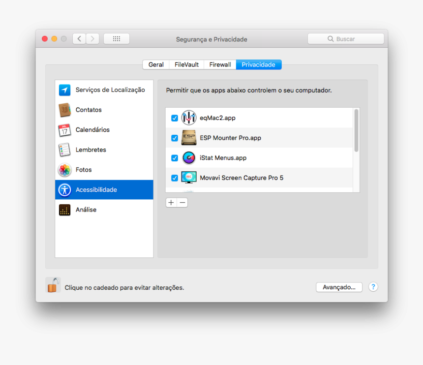Screen dimensions: 423x365
Task: Click the Fotos flower icon
Action: click(65, 170)
